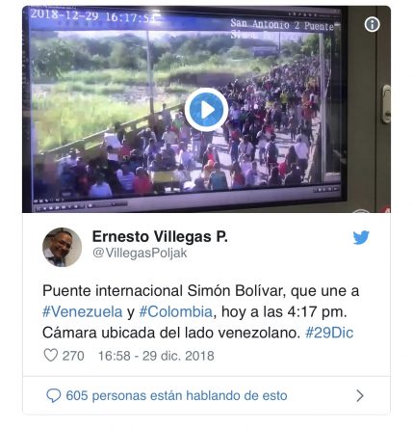
Task: Click the 270 likes count
Action: tap(73, 356)
